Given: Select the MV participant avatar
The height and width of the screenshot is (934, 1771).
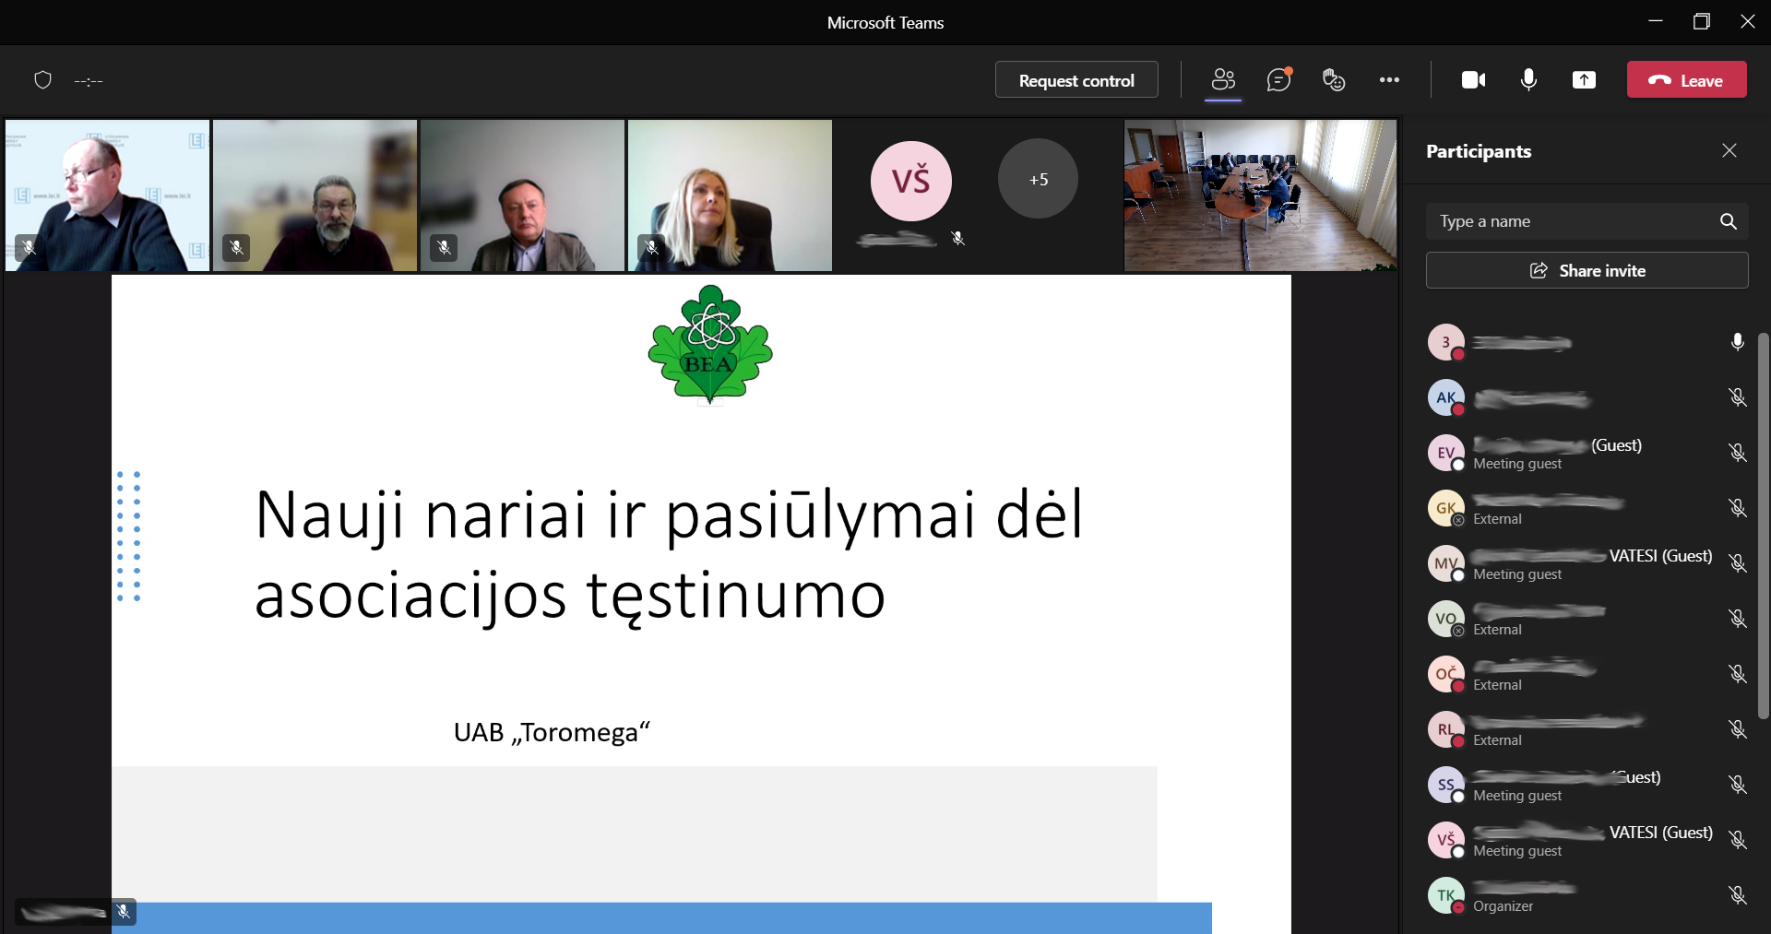Looking at the screenshot, I should 1445,563.
